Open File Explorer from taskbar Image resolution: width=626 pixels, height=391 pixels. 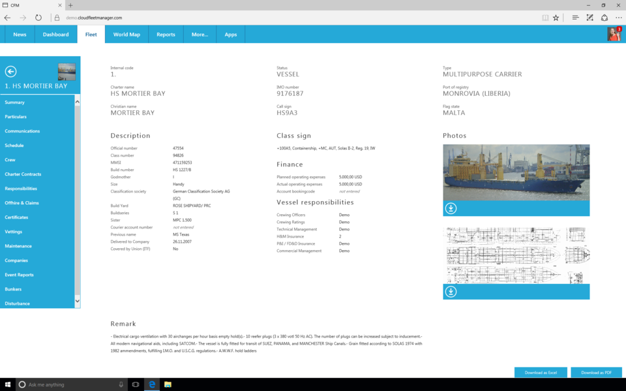coord(168,384)
